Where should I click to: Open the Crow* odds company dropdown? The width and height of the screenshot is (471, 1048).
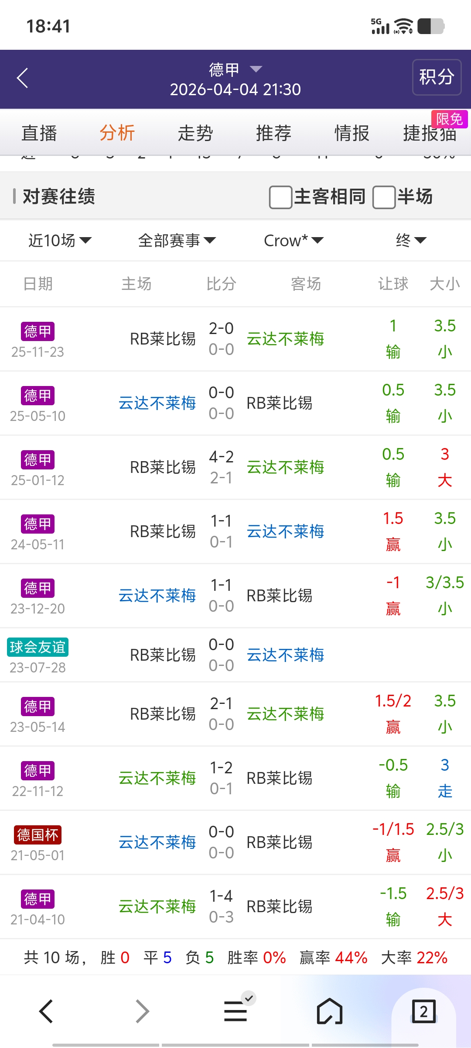[294, 240]
